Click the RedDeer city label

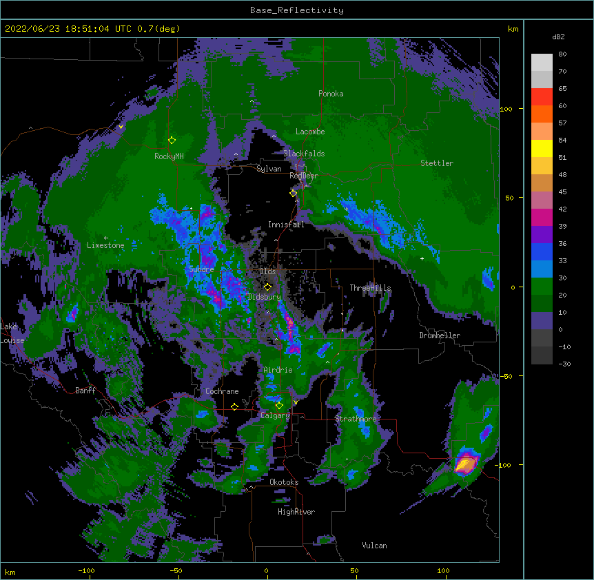304,176
